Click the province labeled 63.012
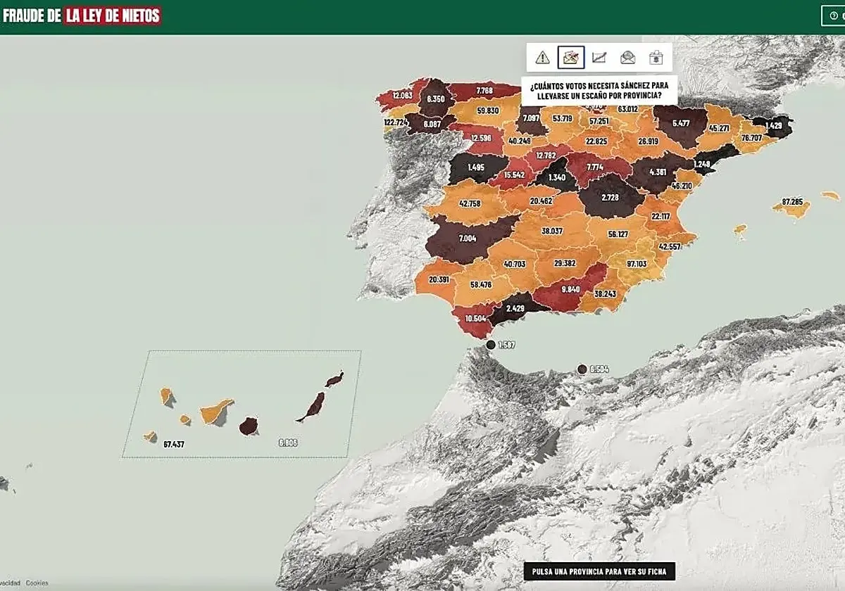Viewport: 845px width, 591px height. [627, 109]
